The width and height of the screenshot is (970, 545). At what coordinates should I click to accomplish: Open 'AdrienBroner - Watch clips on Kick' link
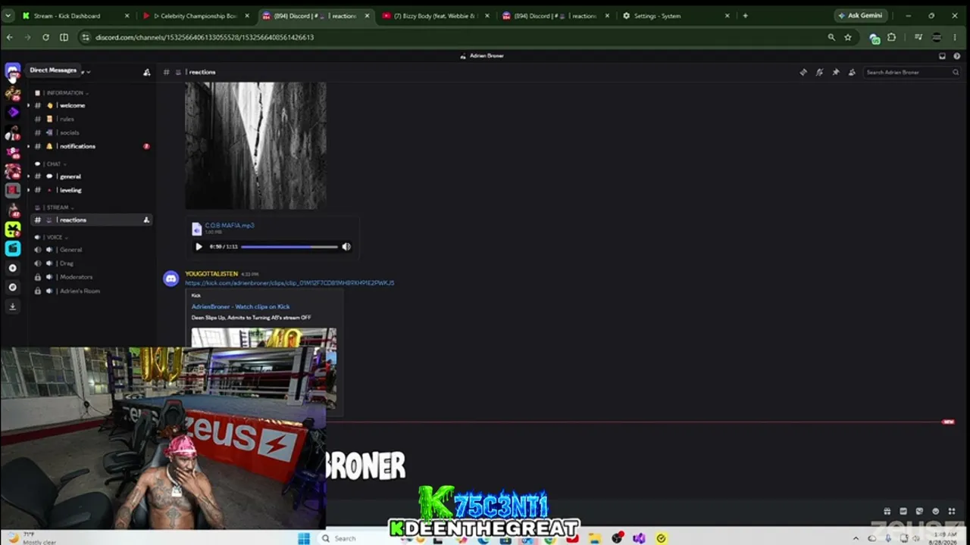[240, 307]
